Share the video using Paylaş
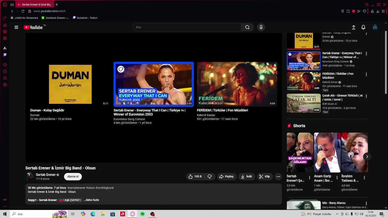This screenshot has height=218, width=388. click(x=226, y=177)
